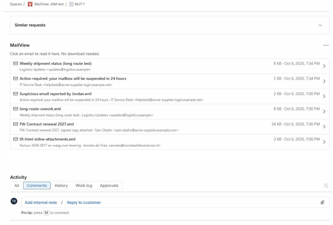
Task: Open FW Contract renewal 2027.eml via chevron
Action: (x=324, y=127)
